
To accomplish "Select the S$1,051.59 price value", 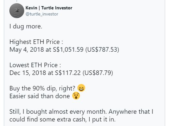I will tap(68, 49).
